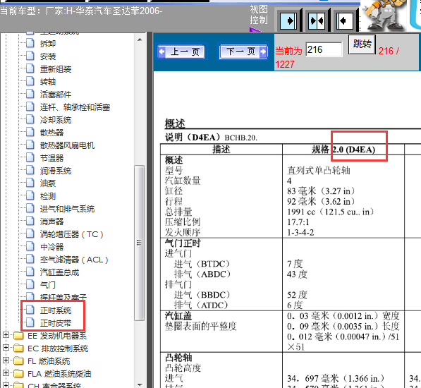
Task: Select the 散热器 tree item
Action: point(51,133)
